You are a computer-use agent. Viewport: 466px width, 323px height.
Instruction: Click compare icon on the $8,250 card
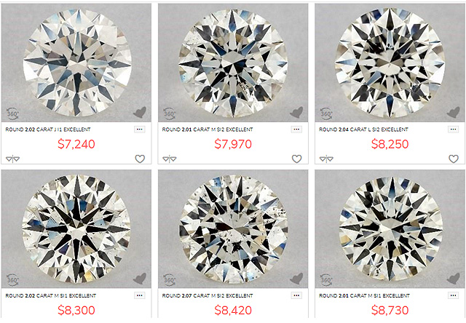click(327, 159)
